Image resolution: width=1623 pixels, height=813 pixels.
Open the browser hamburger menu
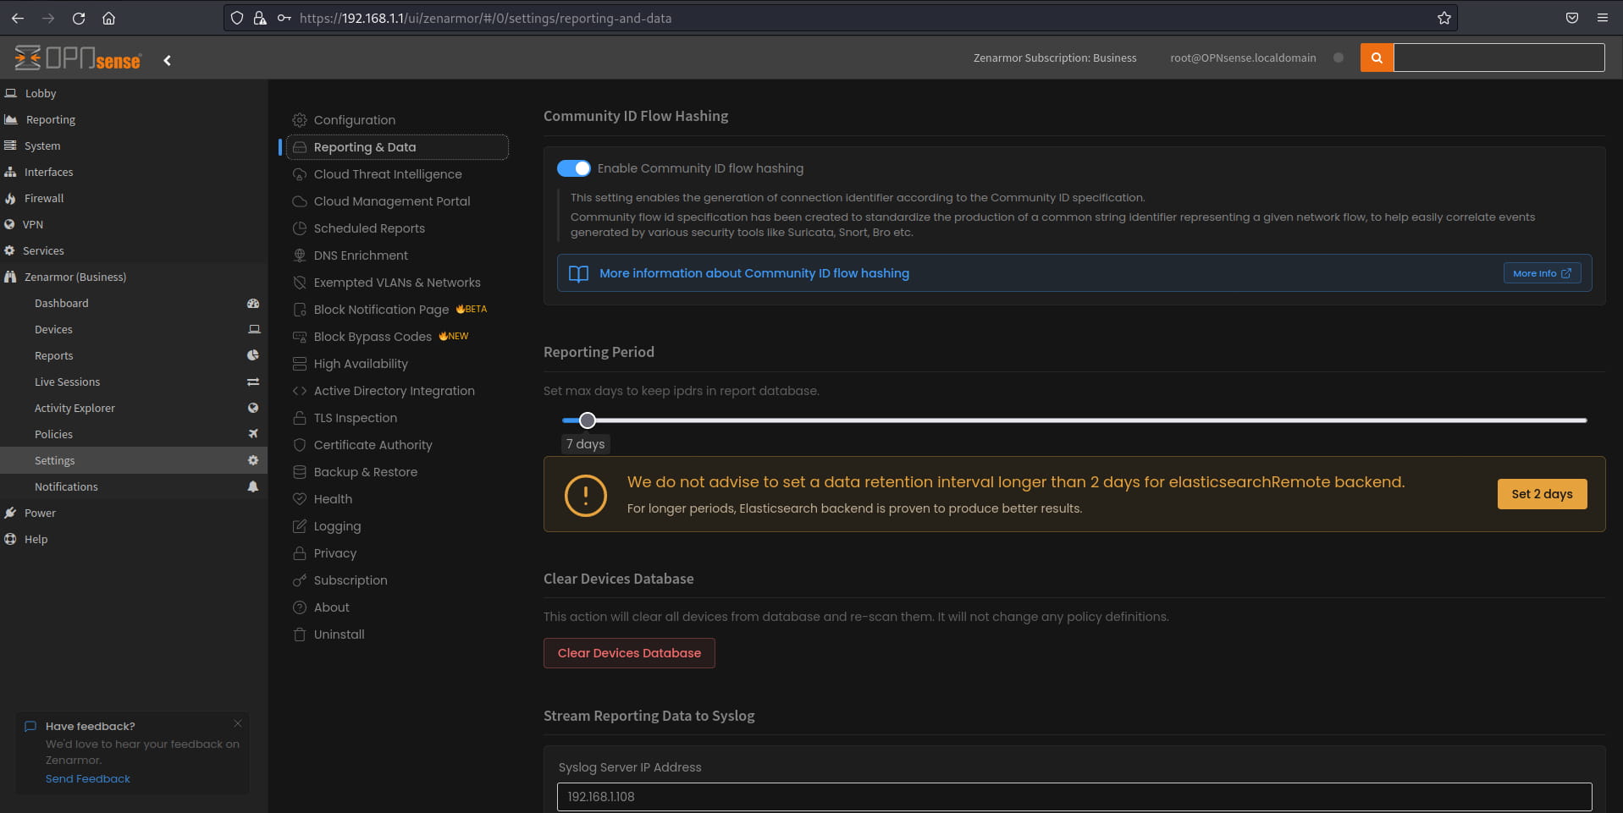pyautogui.click(x=1602, y=18)
